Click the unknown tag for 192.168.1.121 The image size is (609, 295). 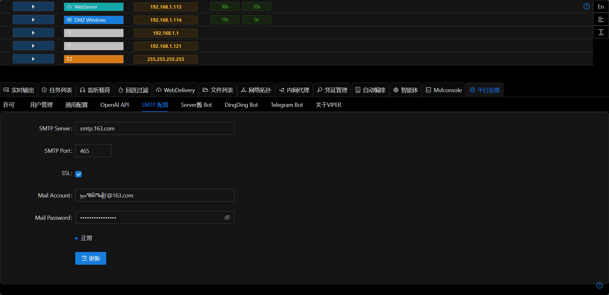[x=93, y=46]
